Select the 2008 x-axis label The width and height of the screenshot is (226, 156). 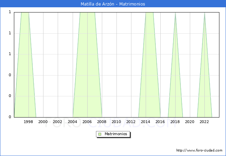tap(102, 122)
